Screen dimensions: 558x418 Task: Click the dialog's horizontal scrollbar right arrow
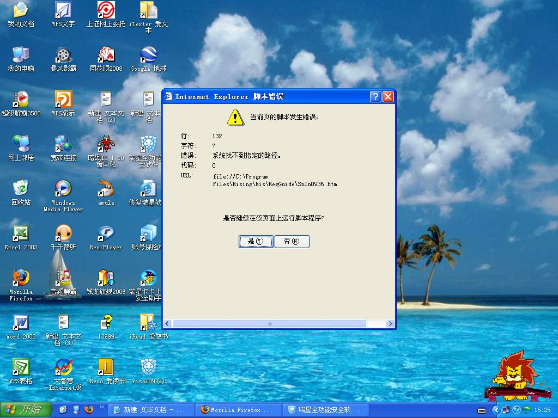(390, 323)
